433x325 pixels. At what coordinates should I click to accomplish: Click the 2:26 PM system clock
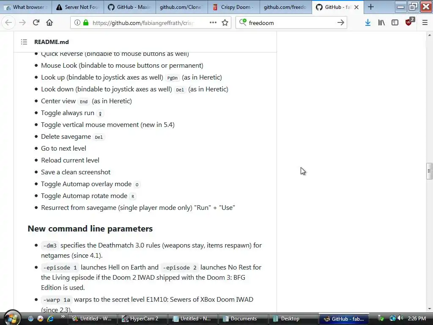417,319
